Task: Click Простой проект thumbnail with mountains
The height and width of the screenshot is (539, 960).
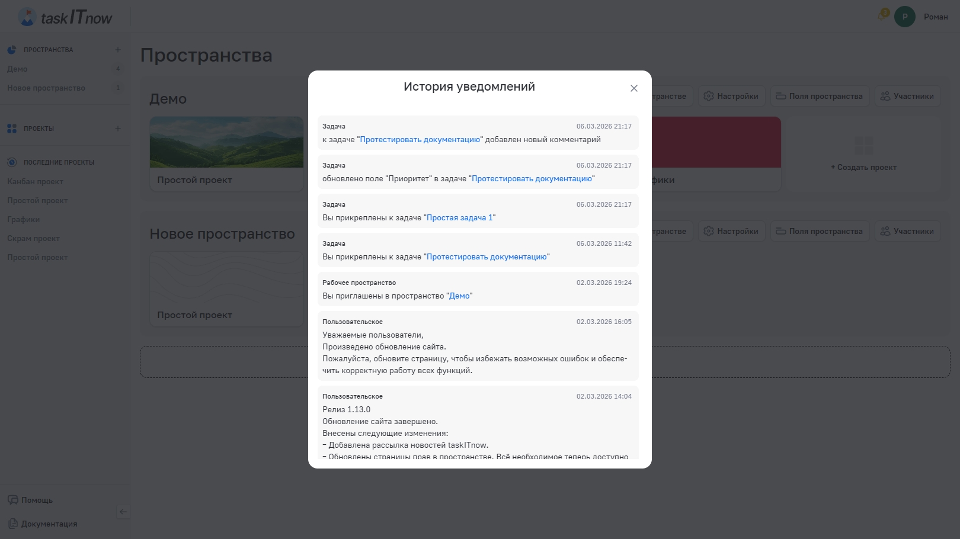Action: [226, 142]
